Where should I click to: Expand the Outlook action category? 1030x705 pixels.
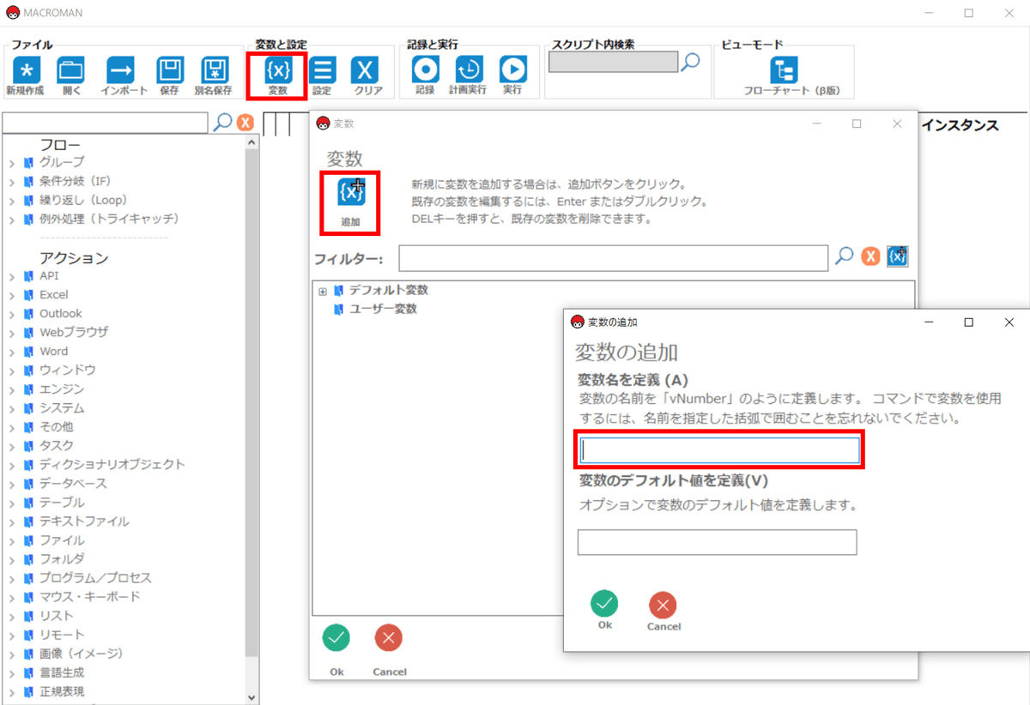pyautogui.click(x=12, y=314)
